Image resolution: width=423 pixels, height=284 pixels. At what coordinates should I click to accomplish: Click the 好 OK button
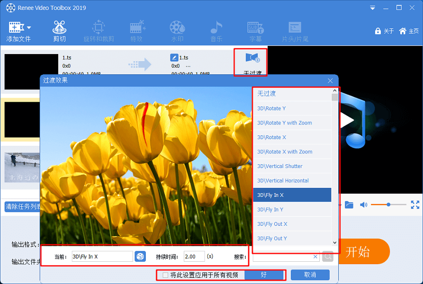pyautogui.click(x=264, y=275)
